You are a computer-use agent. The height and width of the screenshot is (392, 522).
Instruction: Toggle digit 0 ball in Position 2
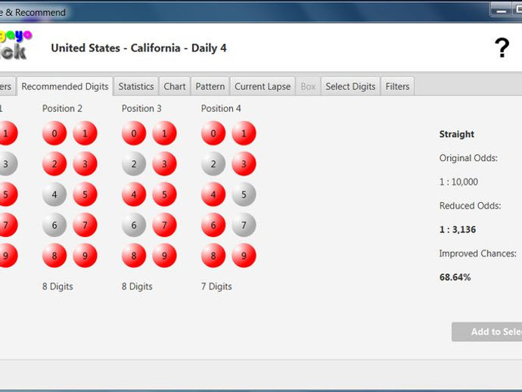54,133
